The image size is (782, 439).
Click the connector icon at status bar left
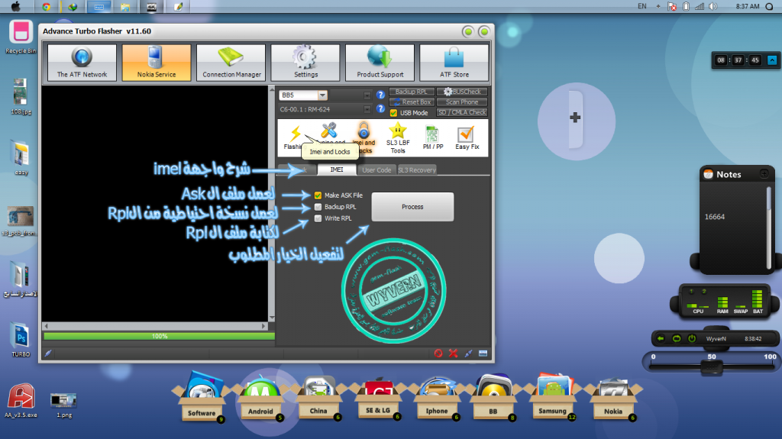[48, 353]
